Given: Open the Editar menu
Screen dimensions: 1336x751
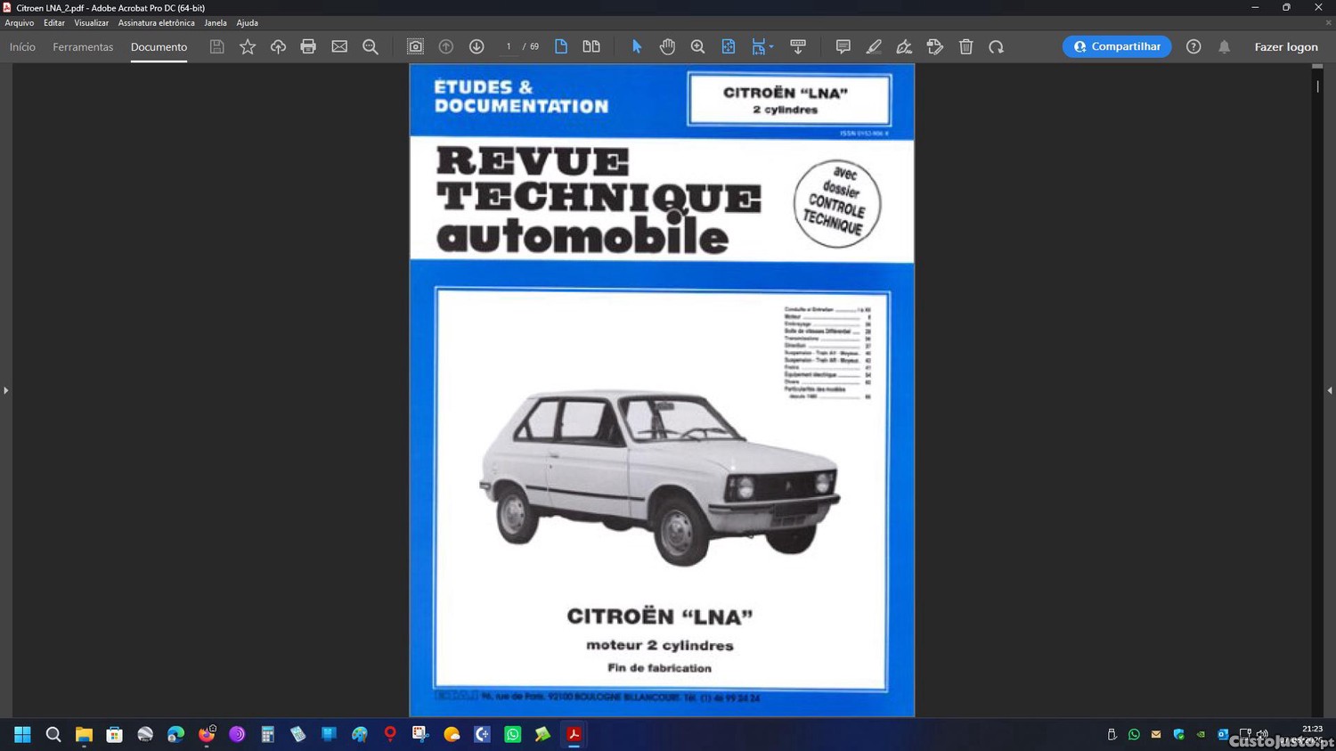Looking at the screenshot, I should [x=54, y=23].
